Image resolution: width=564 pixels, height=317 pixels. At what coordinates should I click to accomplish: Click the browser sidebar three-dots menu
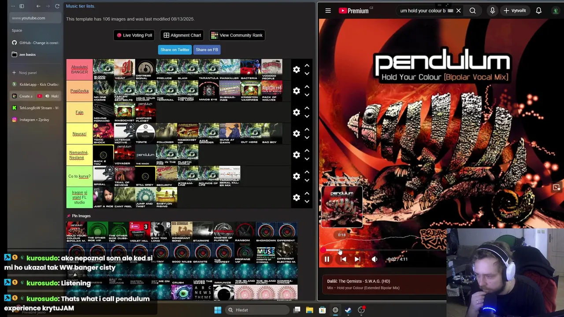(x=13, y=6)
